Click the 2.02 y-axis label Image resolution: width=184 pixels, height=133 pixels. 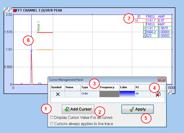[x=9, y=15]
